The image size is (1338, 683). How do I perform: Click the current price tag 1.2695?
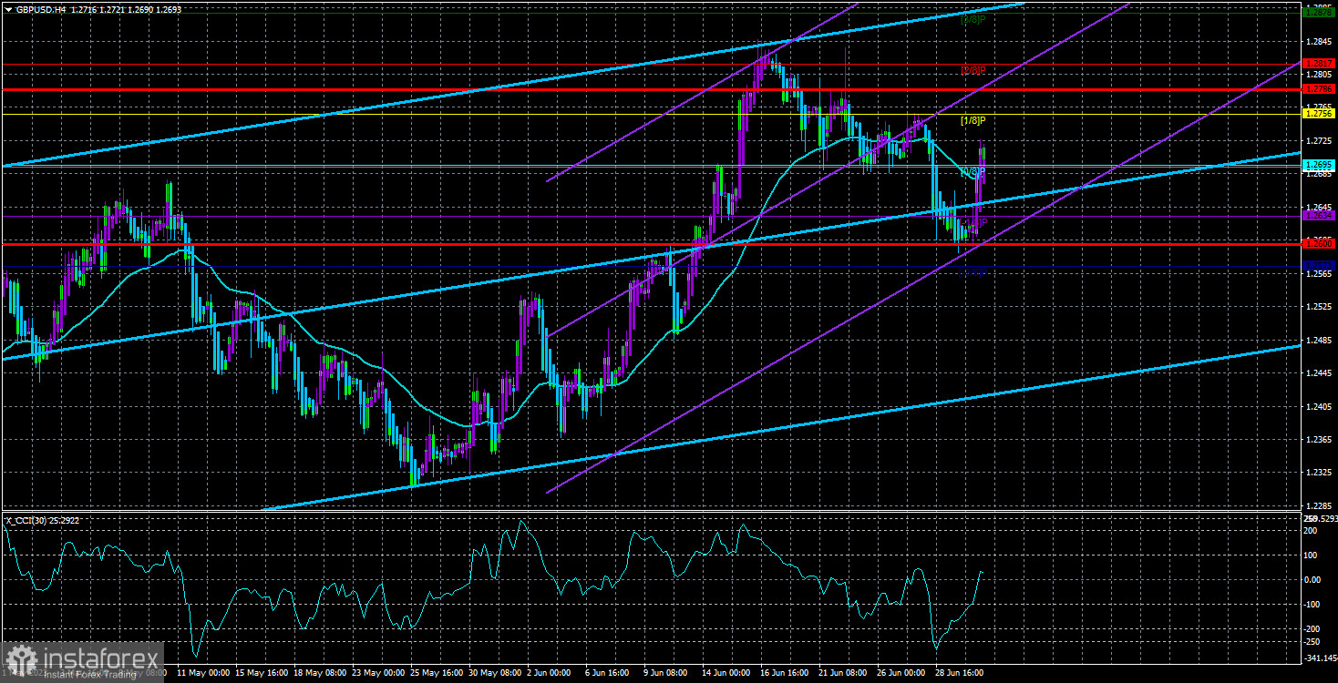pyautogui.click(x=1319, y=165)
